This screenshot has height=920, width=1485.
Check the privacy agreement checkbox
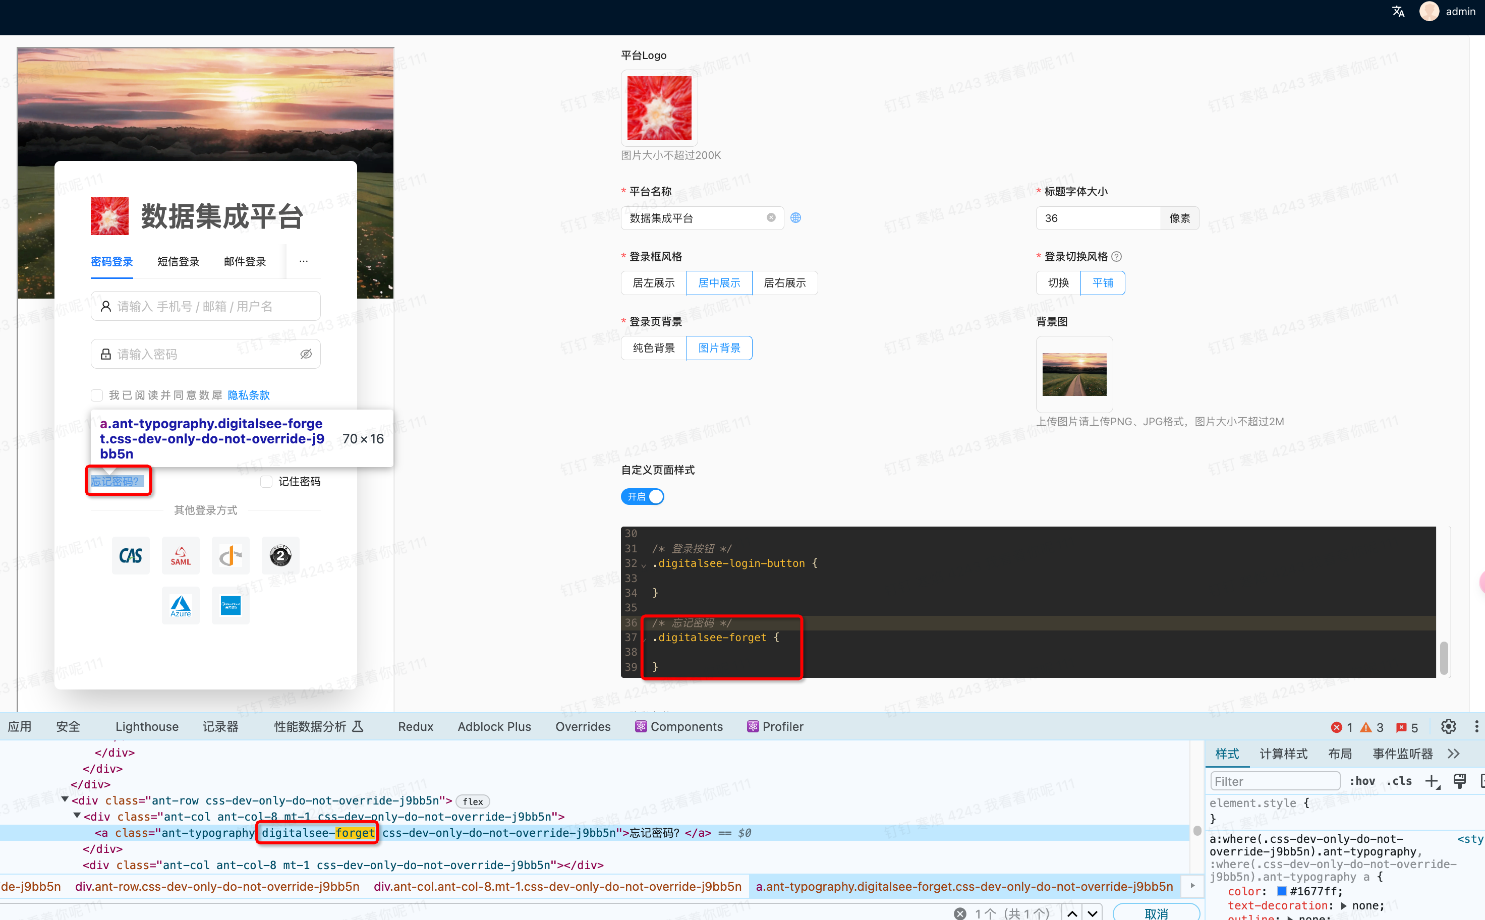tap(97, 395)
